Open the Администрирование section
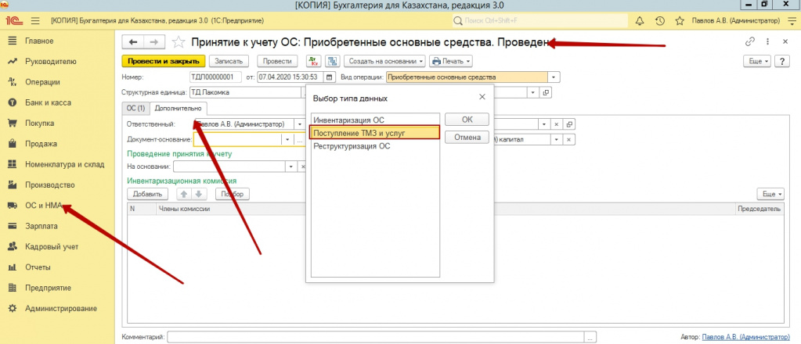This screenshot has height=344, width=801. click(x=61, y=308)
